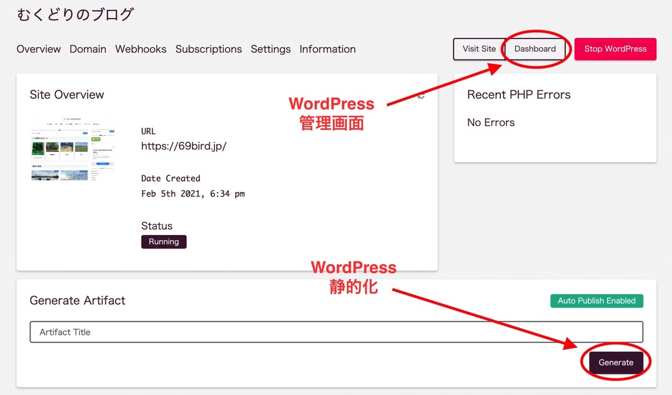Click the Artifact Title input field

(x=337, y=332)
